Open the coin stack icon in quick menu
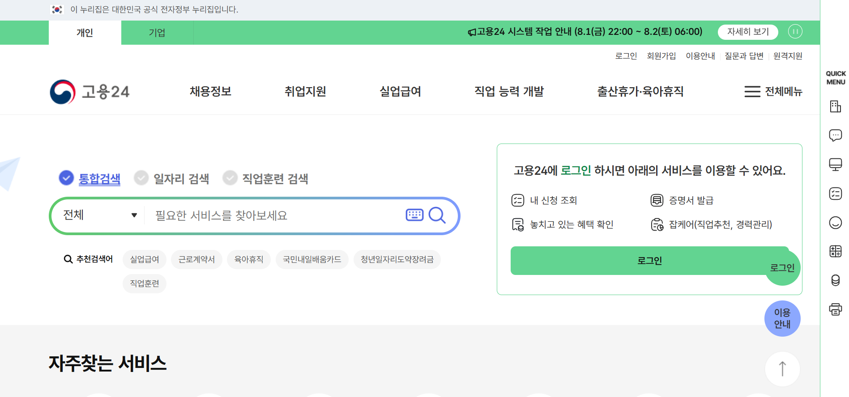The width and height of the screenshot is (849, 397). tap(835, 280)
